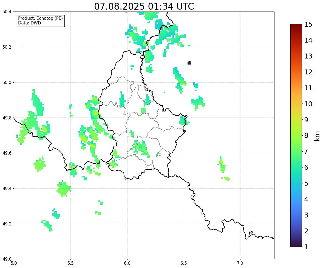This screenshot has height=268, width=323.
Task: Click y-axis label '49.8'
Action: [x=7, y=118]
